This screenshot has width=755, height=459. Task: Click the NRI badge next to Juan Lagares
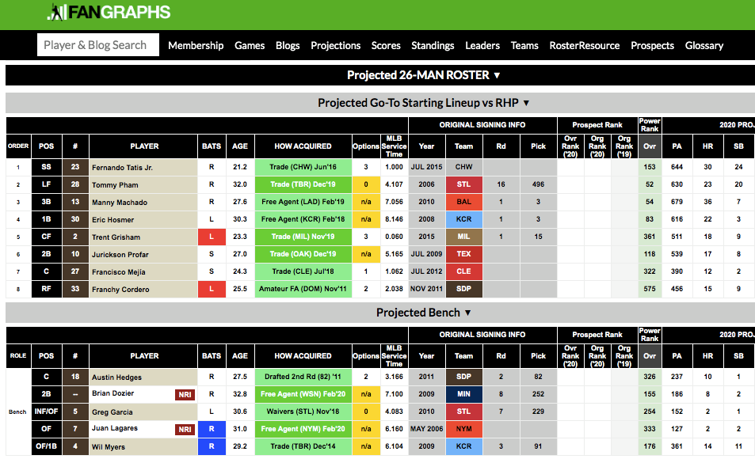pyautogui.click(x=185, y=429)
